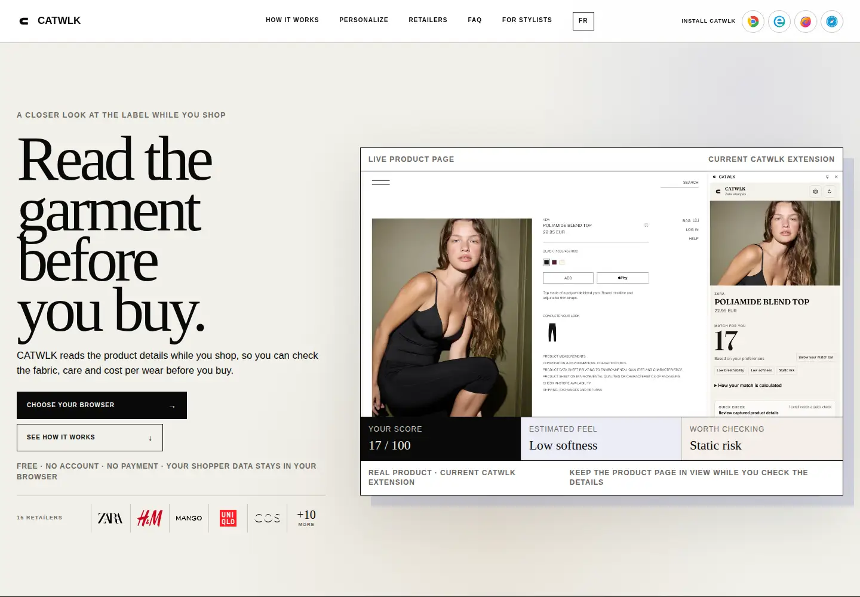Click the CATWLK logo in header
This screenshot has width=860, height=597.
50,21
